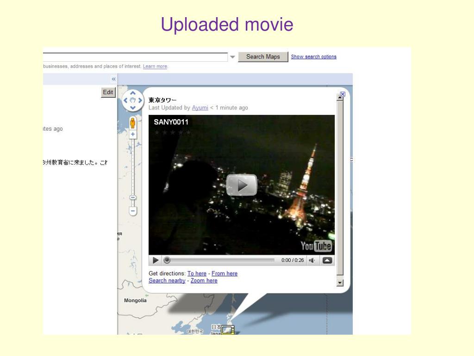Click the info window scrollbar down arrow

point(340,283)
